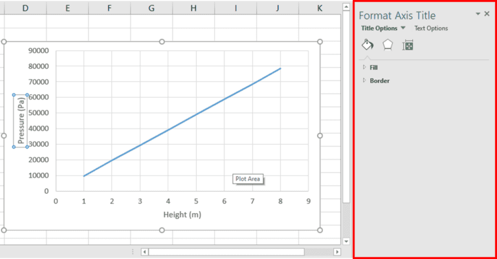
Task: Select the Height (m) axis title
Action: (x=182, y=214)
